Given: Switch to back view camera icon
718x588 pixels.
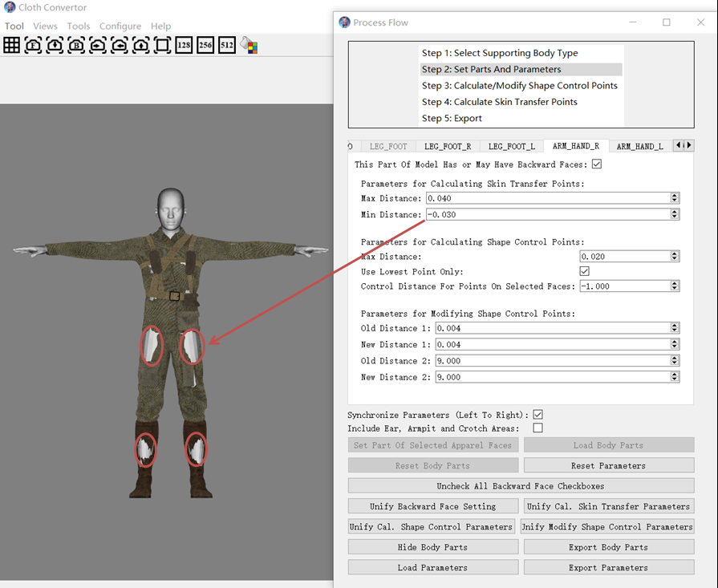Looking at the screenshot, I should (x=76, y=45).
